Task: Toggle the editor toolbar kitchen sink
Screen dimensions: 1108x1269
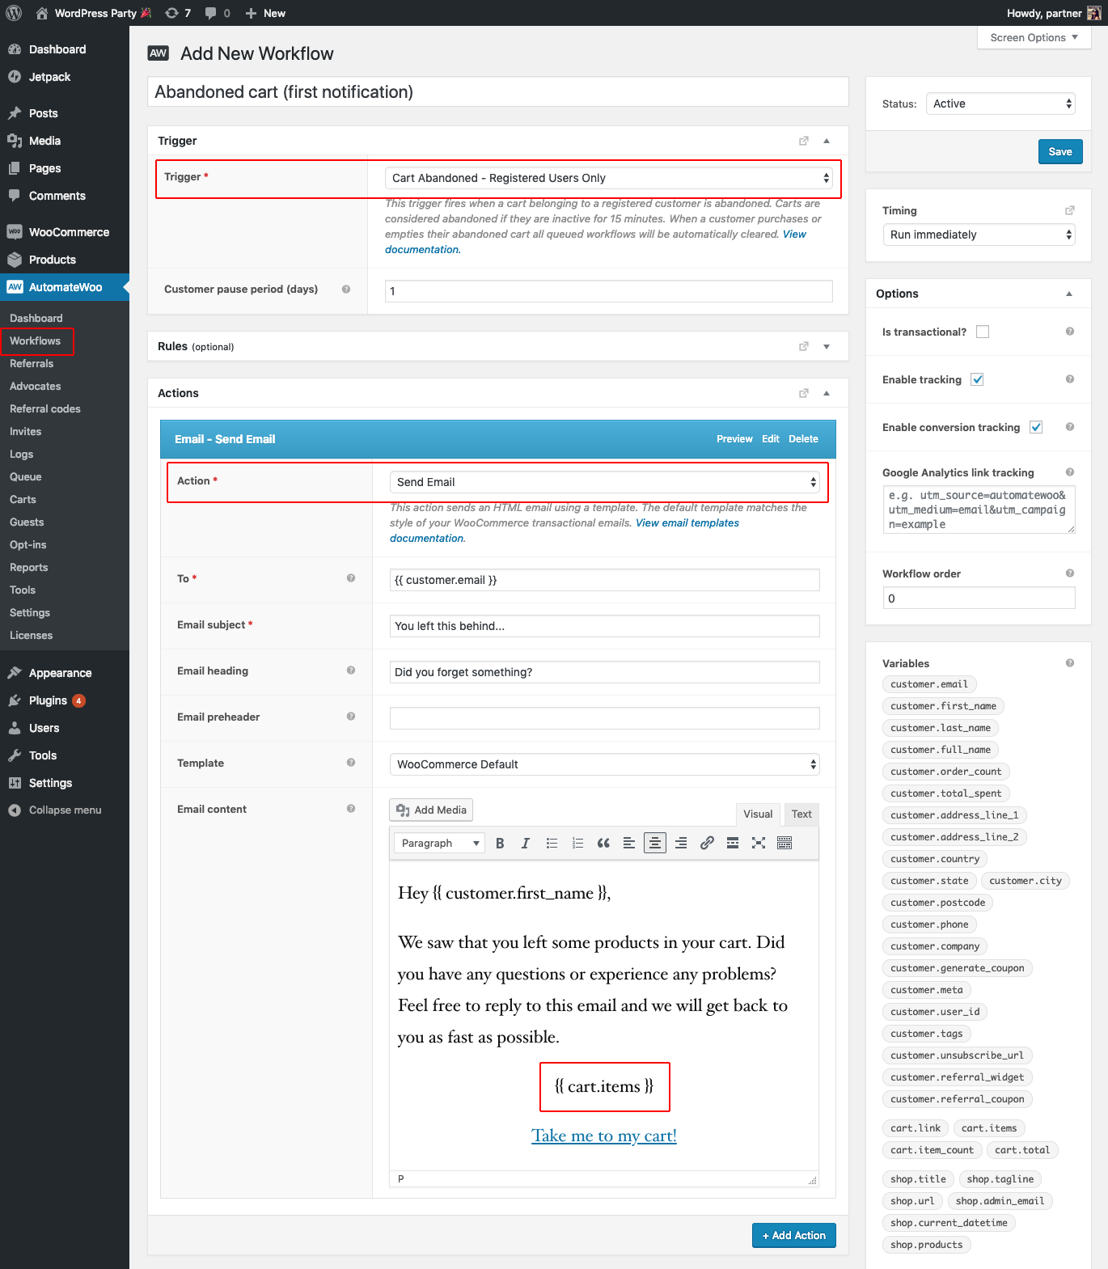Action: pyautogui.click(x=784, y=843)
